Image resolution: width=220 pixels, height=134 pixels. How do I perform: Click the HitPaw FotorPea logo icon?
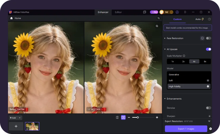10,12
